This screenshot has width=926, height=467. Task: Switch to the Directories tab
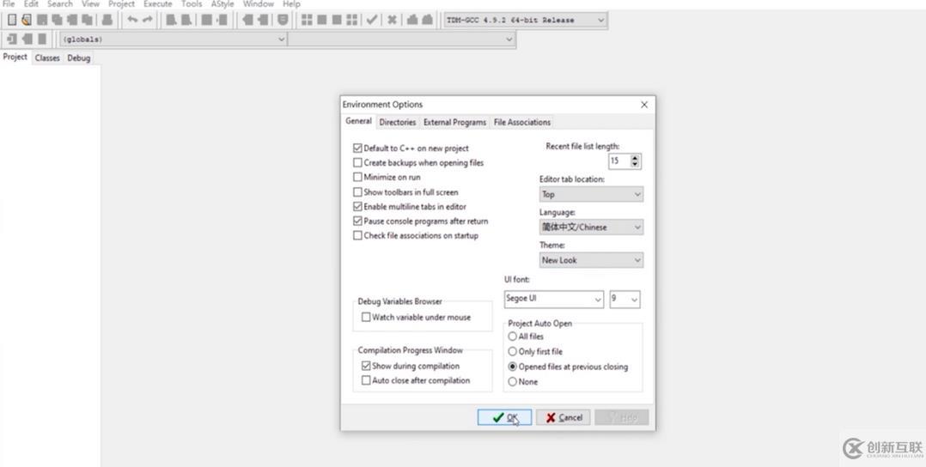(397, 123)
